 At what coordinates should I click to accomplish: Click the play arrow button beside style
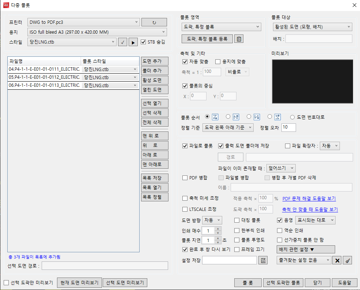133,42
